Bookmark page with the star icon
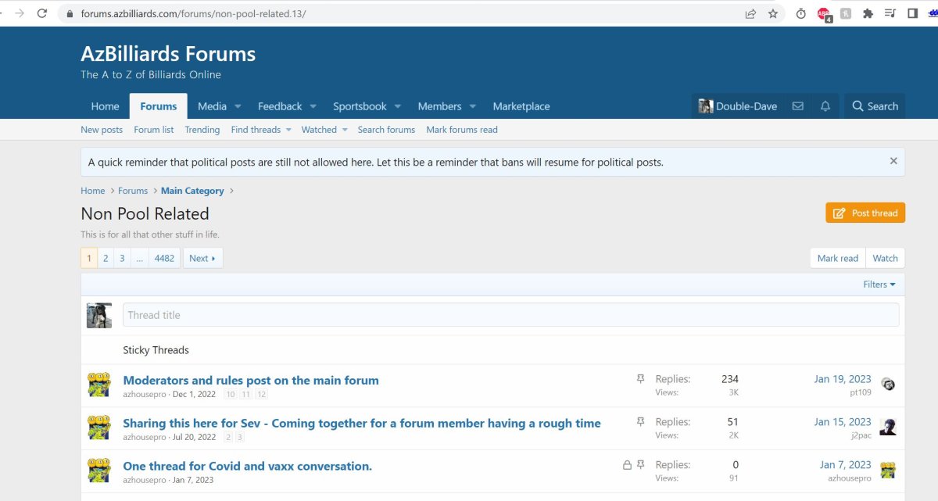 (773, 13)
